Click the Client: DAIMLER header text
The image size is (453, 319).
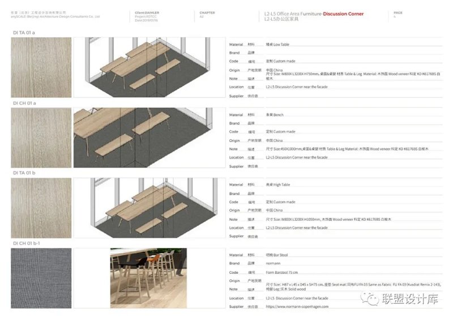click(147, 12)
